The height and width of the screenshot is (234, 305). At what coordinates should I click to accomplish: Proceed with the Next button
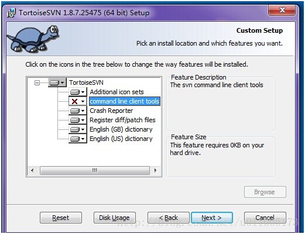[x=212, y=218]
